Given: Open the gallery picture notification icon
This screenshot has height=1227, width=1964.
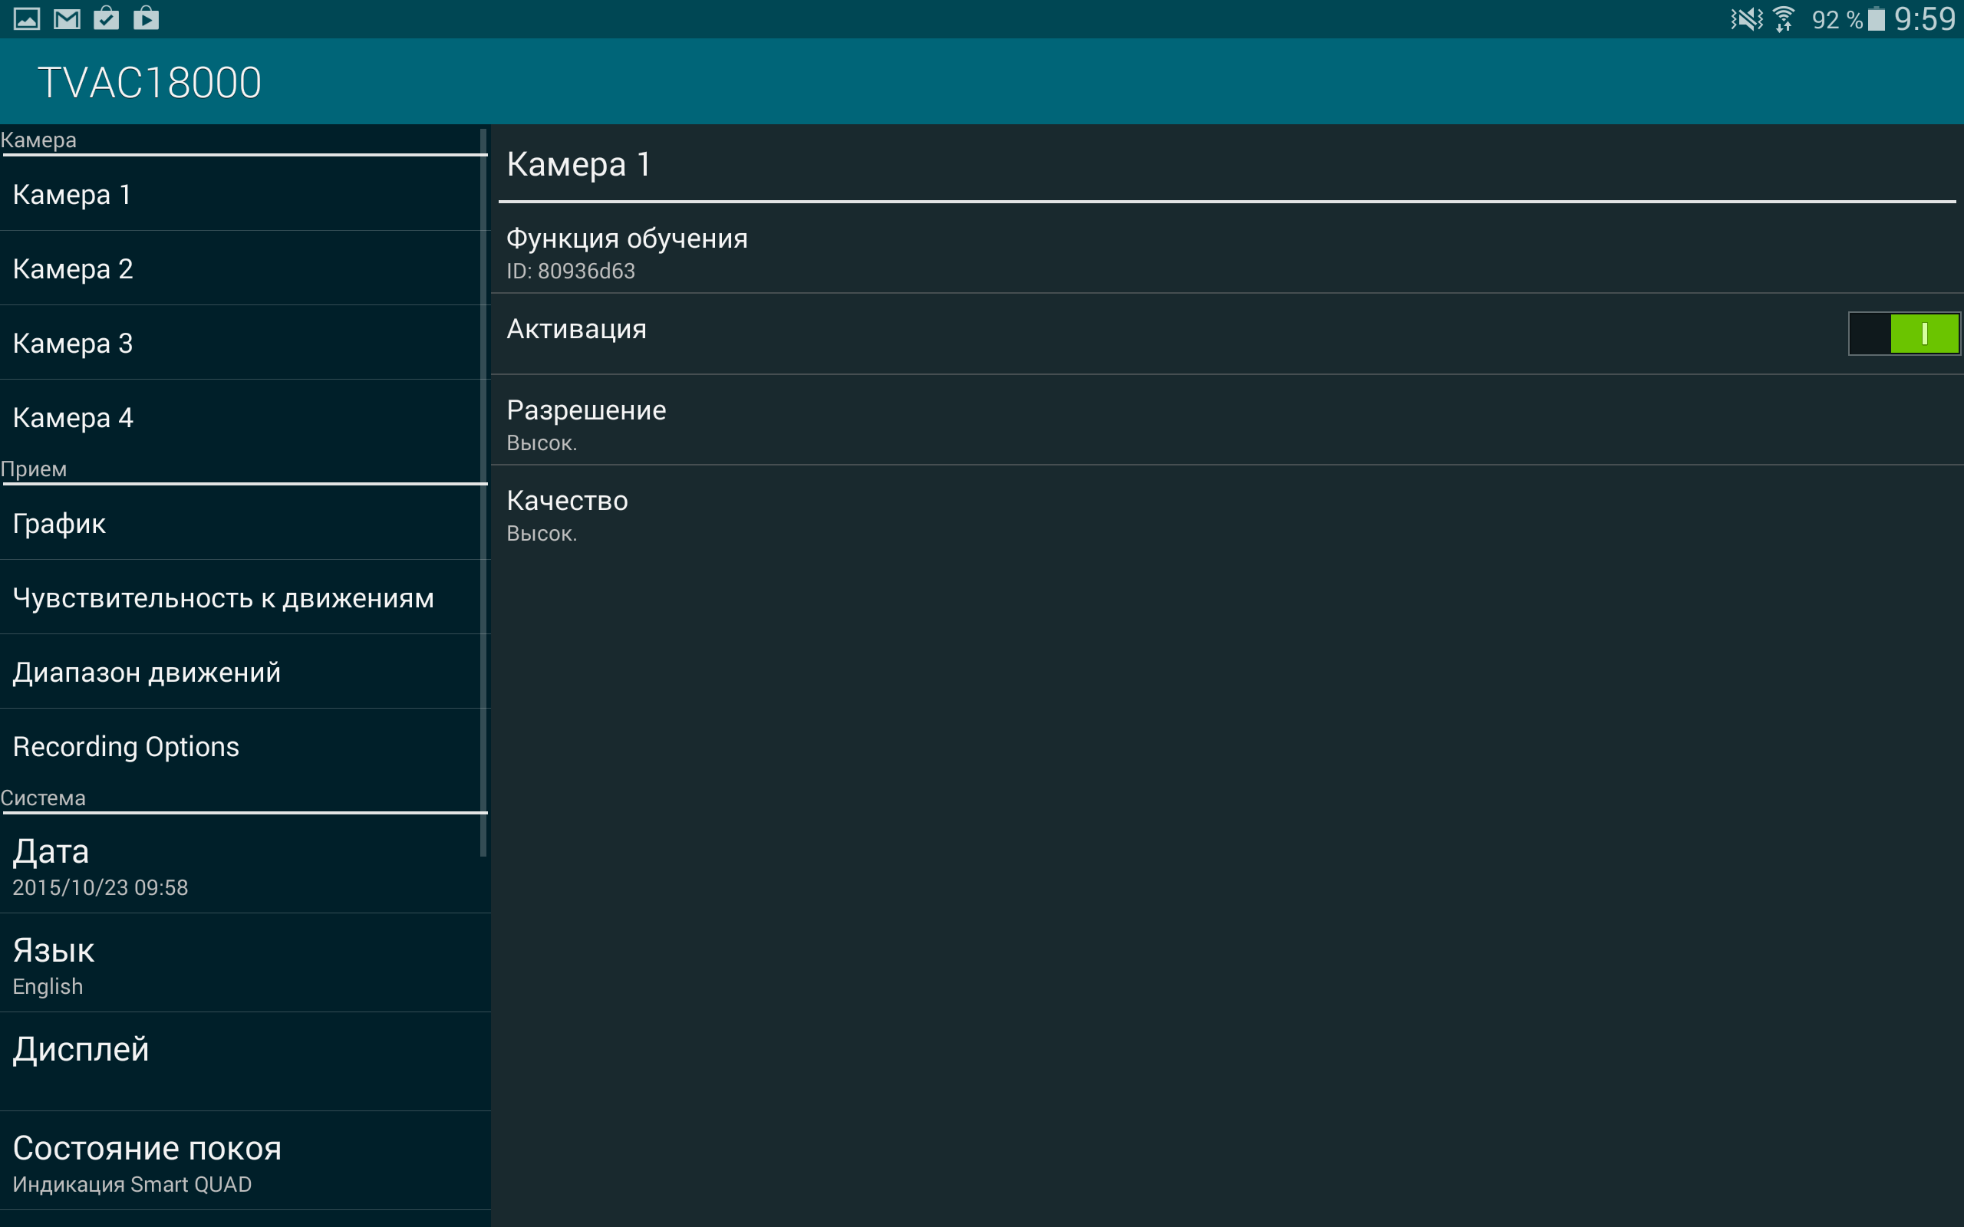Looking at the screenshot, I should point(27,18).
